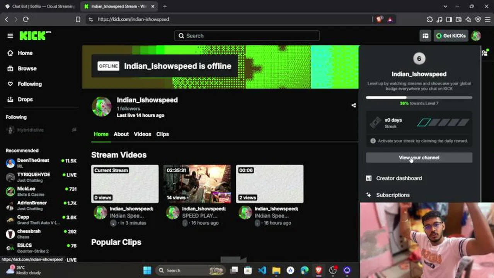Open DeenTheGreat recommended channel
Viewport: 494px width, 278px height.
point(41,163)
